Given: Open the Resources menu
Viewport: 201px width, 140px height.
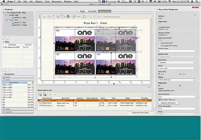Looking at the screenshot, I should (57, 1).
